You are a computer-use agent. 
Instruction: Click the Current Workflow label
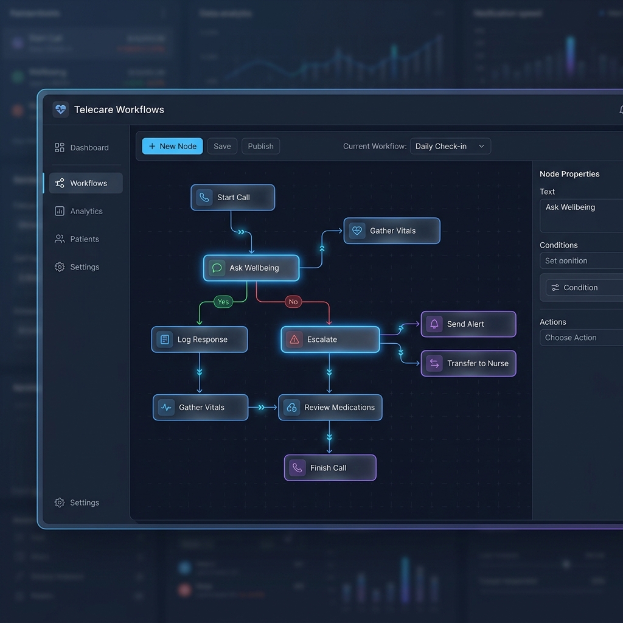tap(375, 146)
